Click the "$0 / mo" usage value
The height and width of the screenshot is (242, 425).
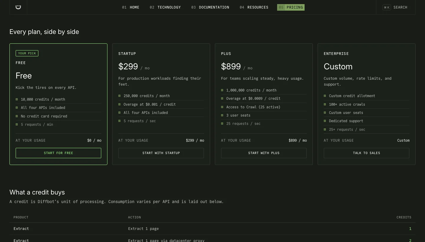tap(94, 140)
